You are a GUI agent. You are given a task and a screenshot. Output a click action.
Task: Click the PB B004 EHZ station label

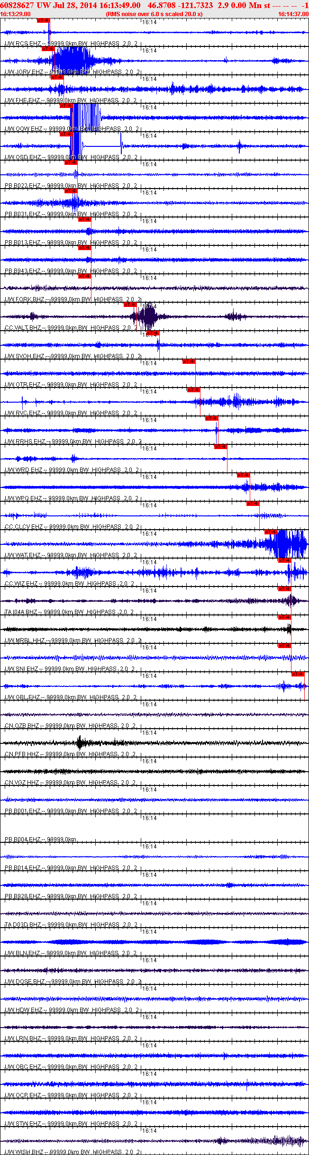point(41,839)
